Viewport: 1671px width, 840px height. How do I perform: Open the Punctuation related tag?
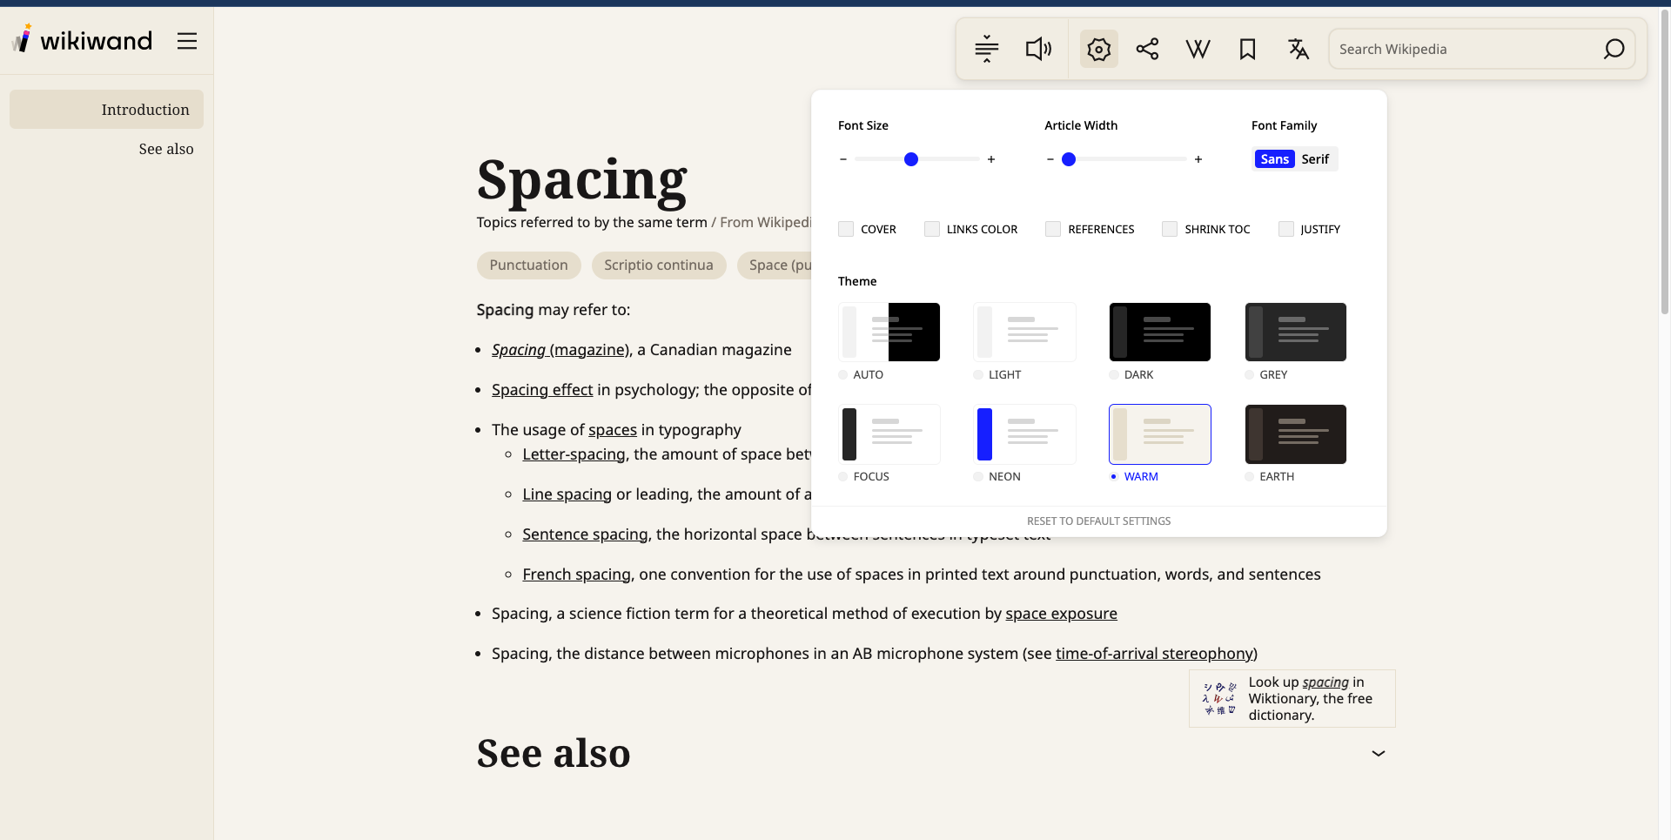(x=528, y=265)
